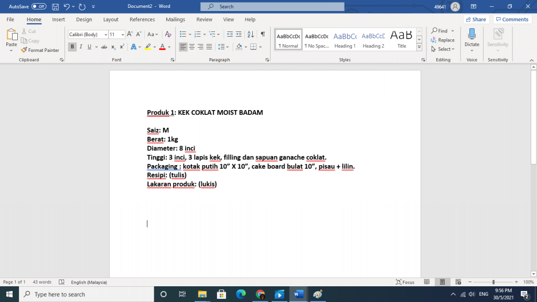Sort the selected paragraphs
The height and width of the screenshot is (302, 537).
[250, 34]
